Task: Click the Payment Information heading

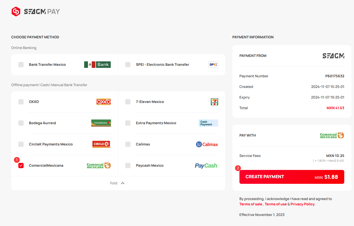Action: pyautogui.click(x=253, y=37)
